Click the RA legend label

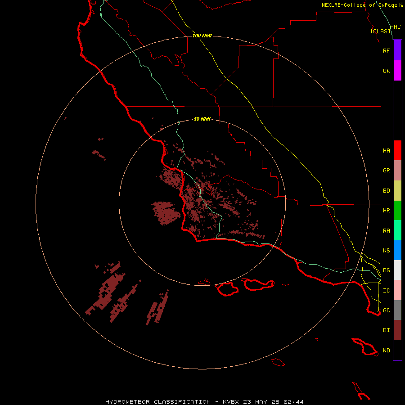tap(386, 231)
